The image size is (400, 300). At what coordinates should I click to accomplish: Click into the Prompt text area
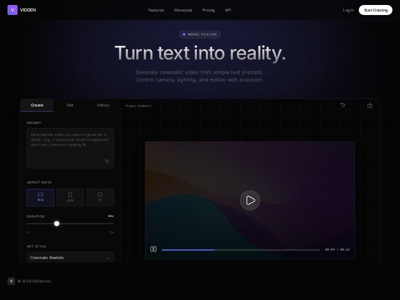pyautogui.click(x=70, y=145)
